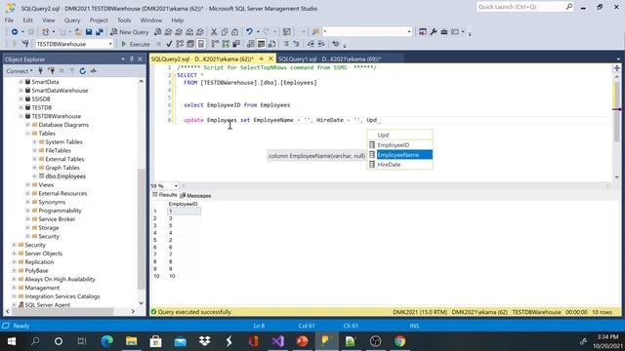
Task: Click the Decrease indent icon
Action: (311, 44)
